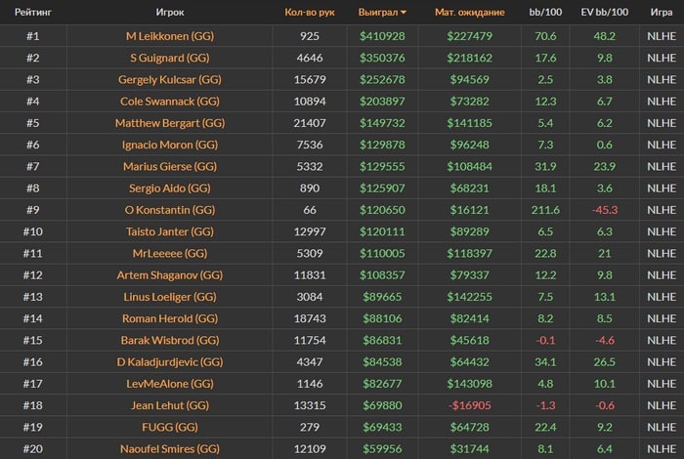This screenshot has width=684, height=459.
Task: Open Cole Swannack (GG) profile
Action: (x=169, y=102)
